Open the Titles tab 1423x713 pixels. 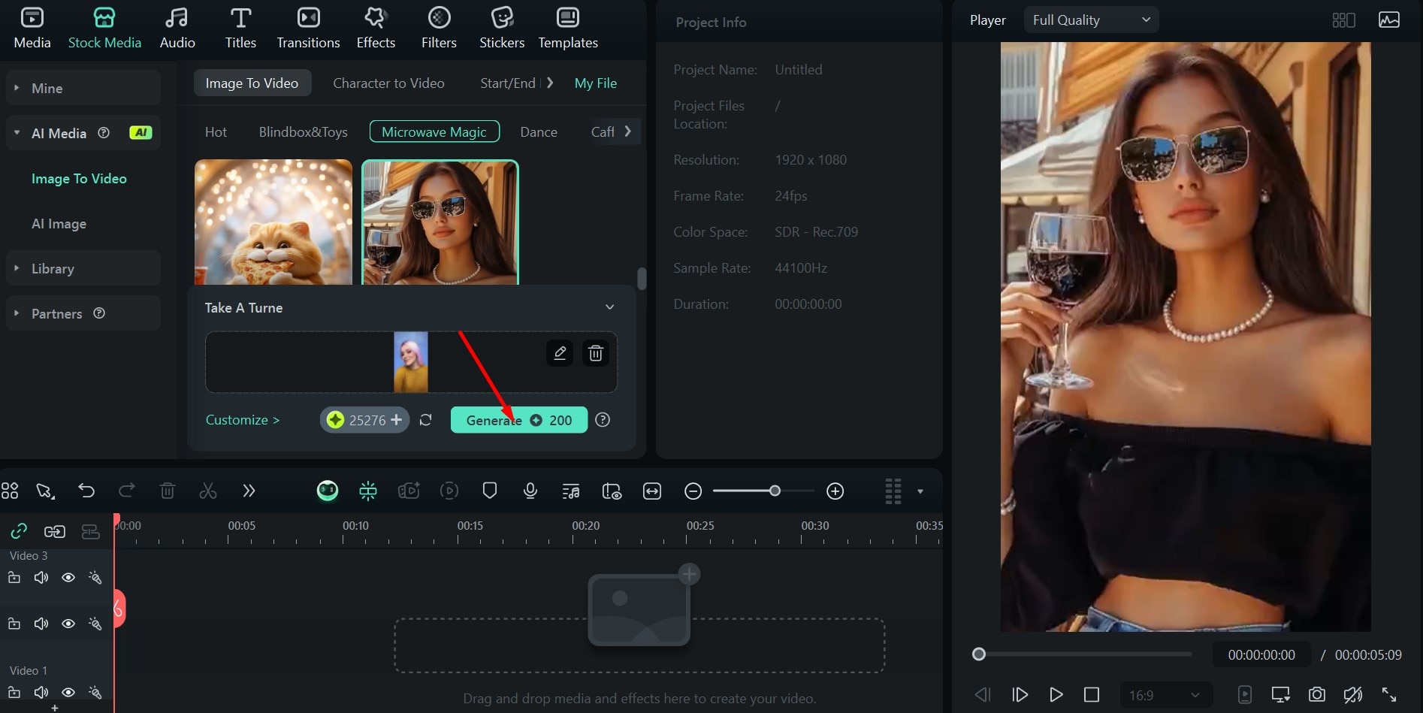coord(240,29)
